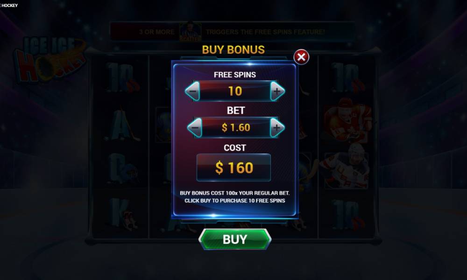Lower the bet amount using minus arrow
Screen dimensions: 467x280
point(195,127)
